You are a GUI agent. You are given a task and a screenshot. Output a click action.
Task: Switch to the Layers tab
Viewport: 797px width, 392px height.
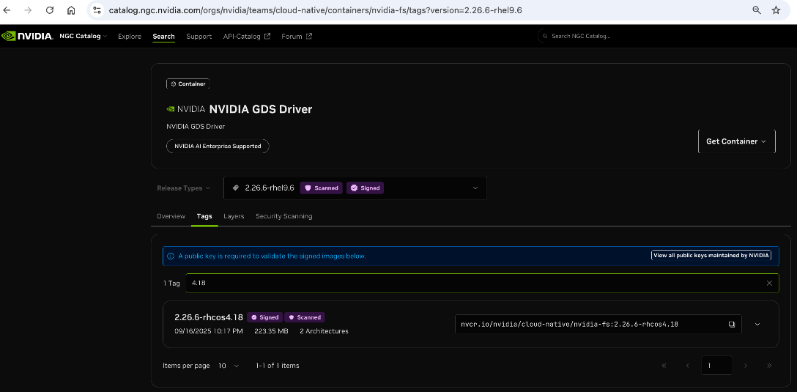(234, 216)
